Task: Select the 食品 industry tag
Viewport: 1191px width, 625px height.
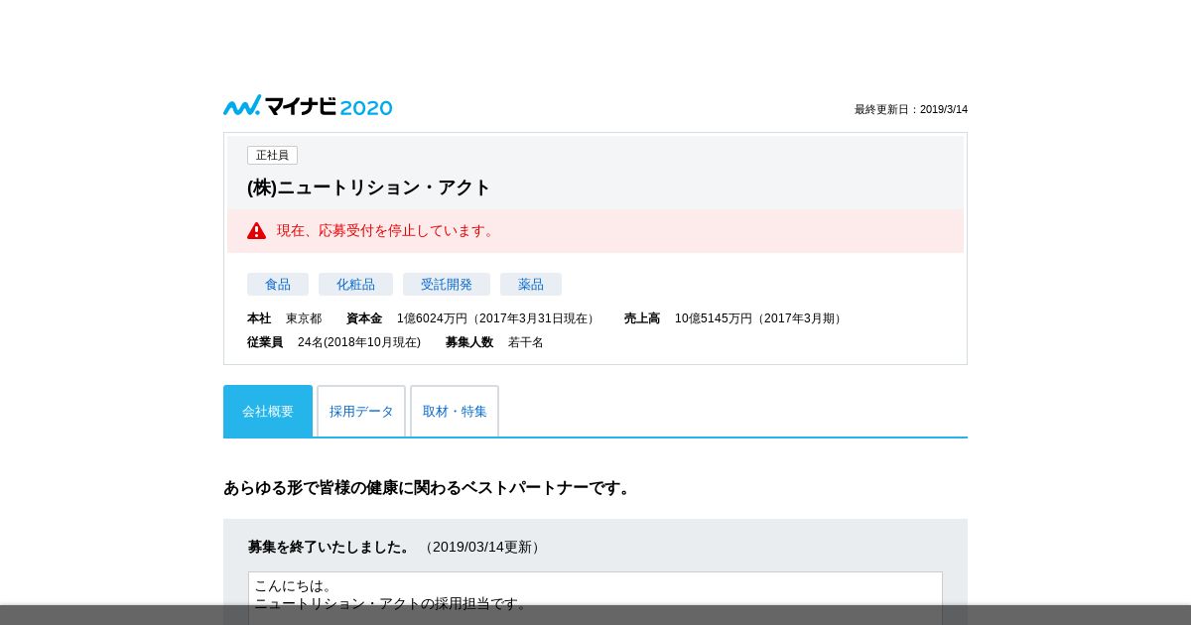Action: (x=278, y=285)
